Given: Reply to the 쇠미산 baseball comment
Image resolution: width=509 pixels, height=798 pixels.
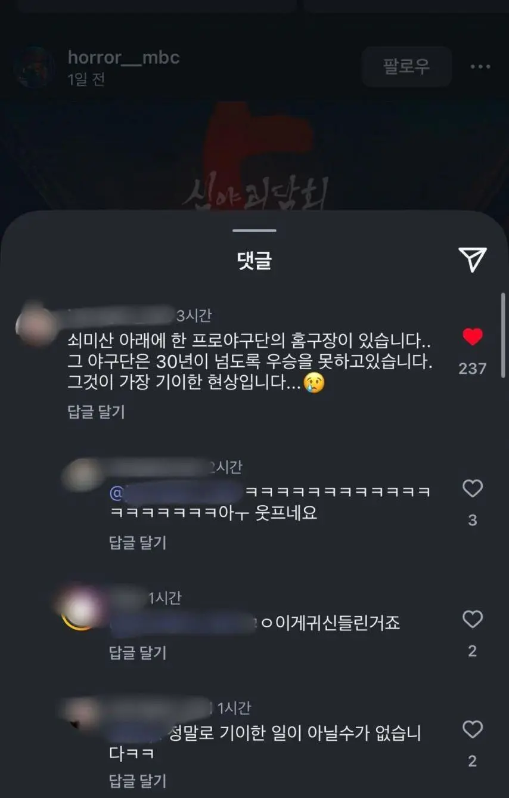Looking at the screenshot, I should 97,412.
